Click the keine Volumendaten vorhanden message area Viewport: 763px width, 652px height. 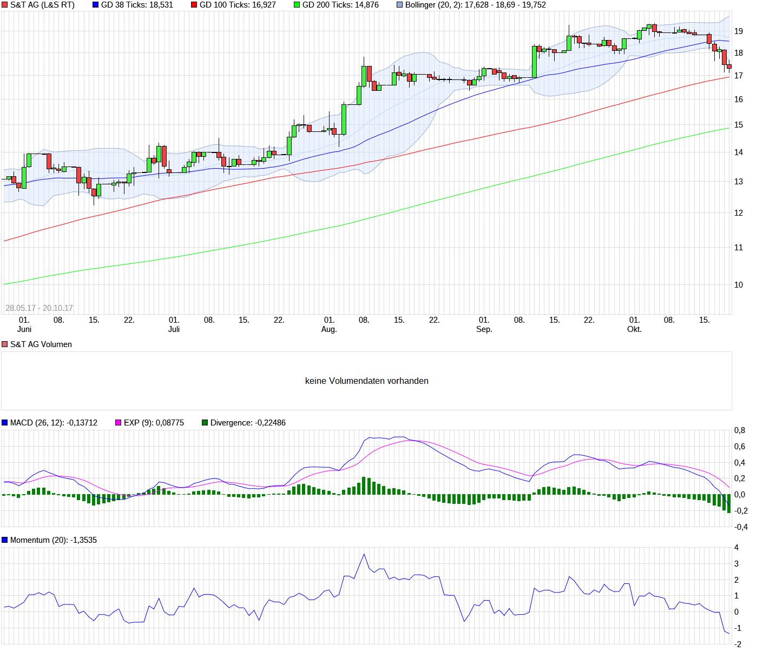pos(366,381)
